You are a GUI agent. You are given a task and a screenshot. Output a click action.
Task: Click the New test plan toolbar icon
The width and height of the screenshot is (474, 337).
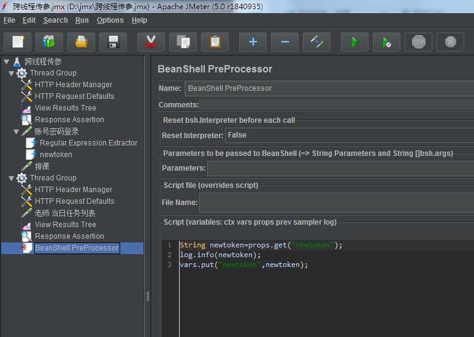(x=18, y=42)
